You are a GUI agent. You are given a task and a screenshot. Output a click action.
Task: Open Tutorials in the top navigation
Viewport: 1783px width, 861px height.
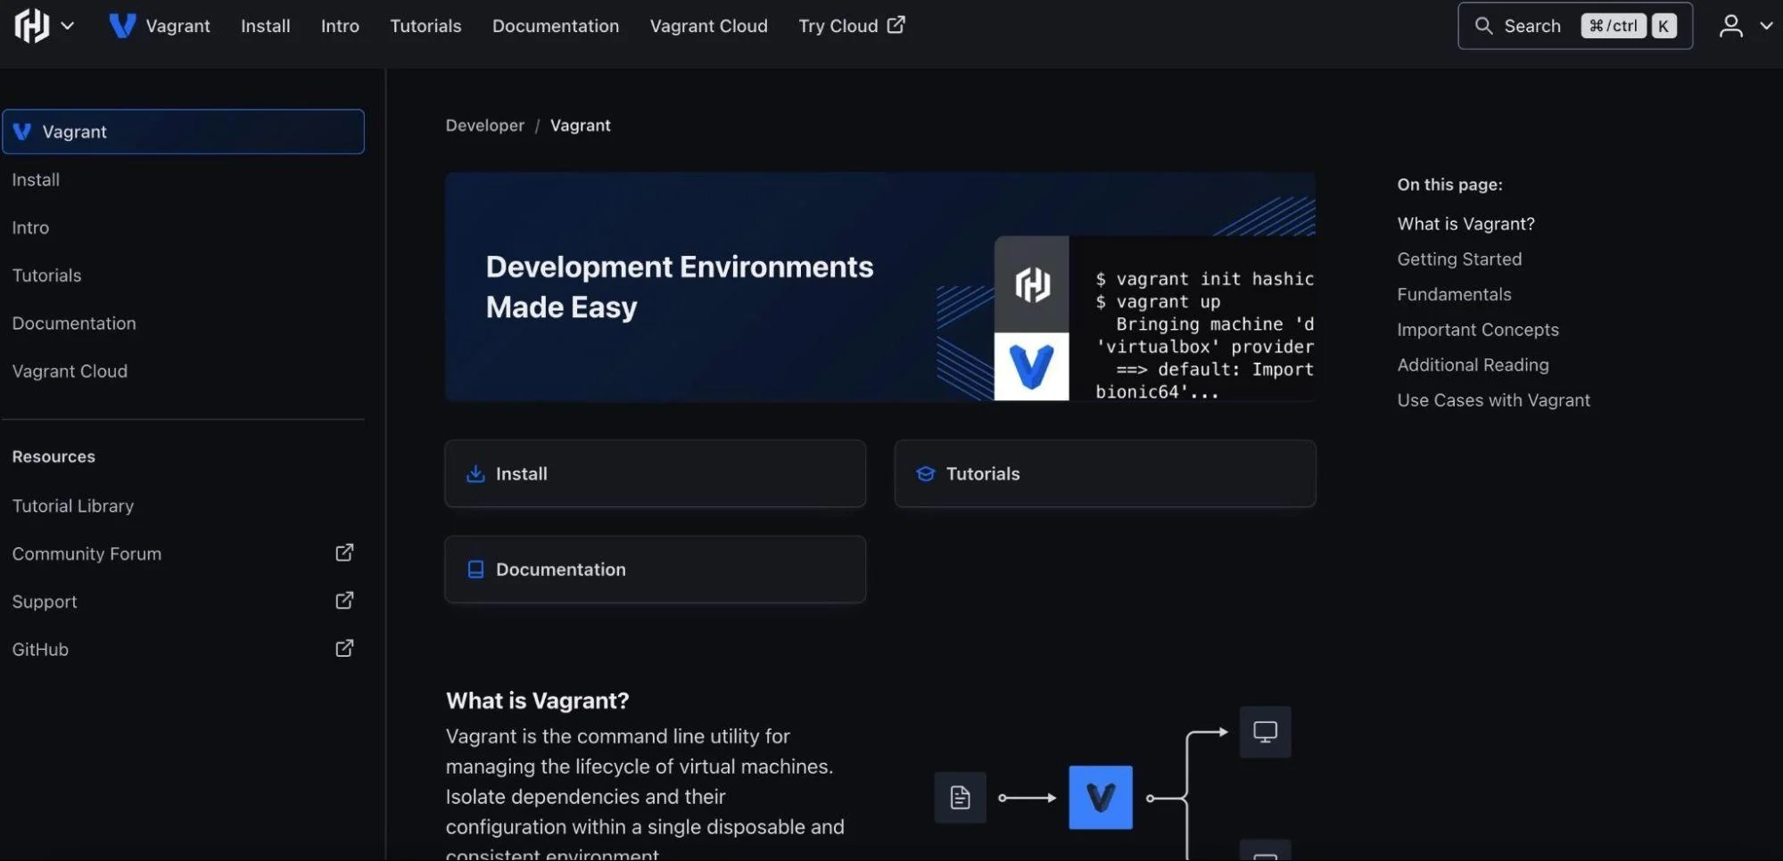pyautogui.click(x=425, y=26)
